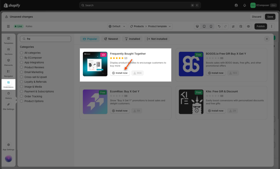The image size is (280, 169).
Task: Switch to the Not installed tab
Action: coord(157,39)
